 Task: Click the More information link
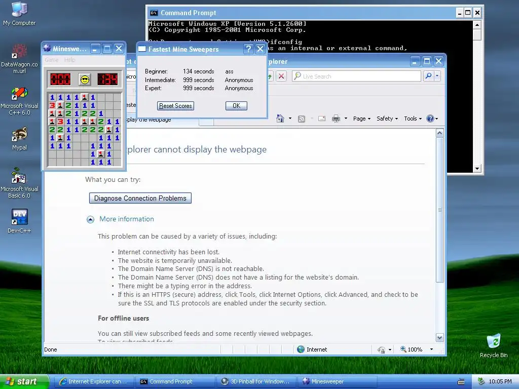click(x=126, y=219)
